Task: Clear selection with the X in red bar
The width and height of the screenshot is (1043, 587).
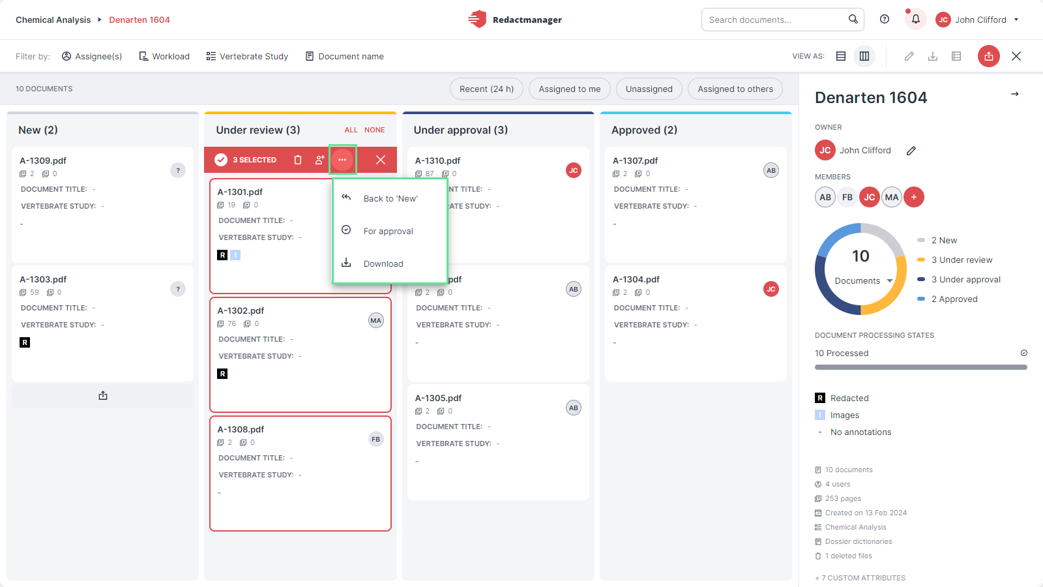Action: pyautogui.click(x=381, y=160)
